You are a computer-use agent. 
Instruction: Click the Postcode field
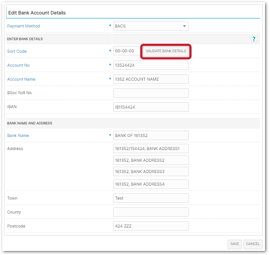[x=151, y=226]
